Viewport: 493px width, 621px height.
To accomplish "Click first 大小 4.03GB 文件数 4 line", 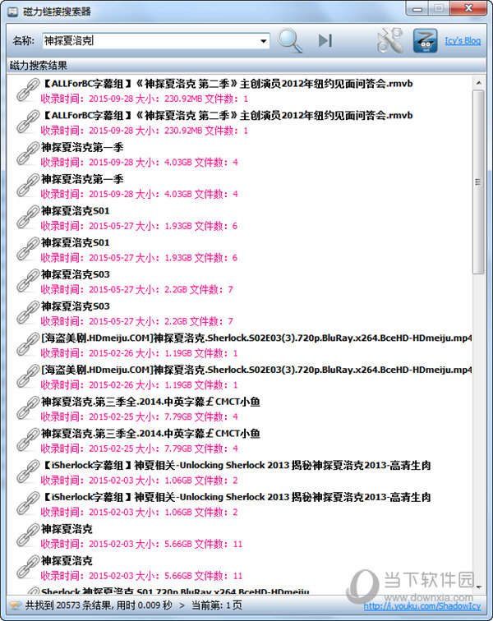I will (140, 163).
